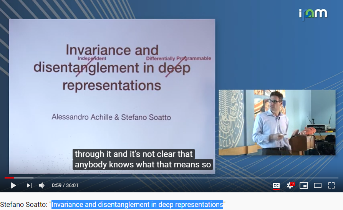Open the HD settings gear
Image resolution: width=343 pixels, height=210 pixels.
[x=290, y=185]
